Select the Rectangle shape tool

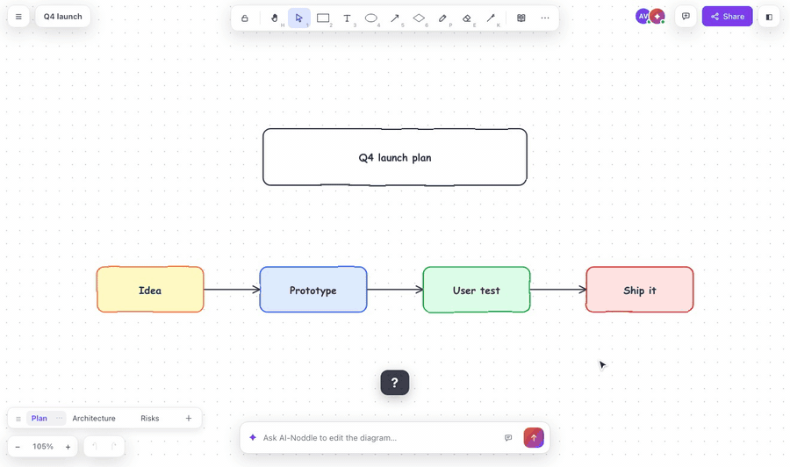[323, 18]
